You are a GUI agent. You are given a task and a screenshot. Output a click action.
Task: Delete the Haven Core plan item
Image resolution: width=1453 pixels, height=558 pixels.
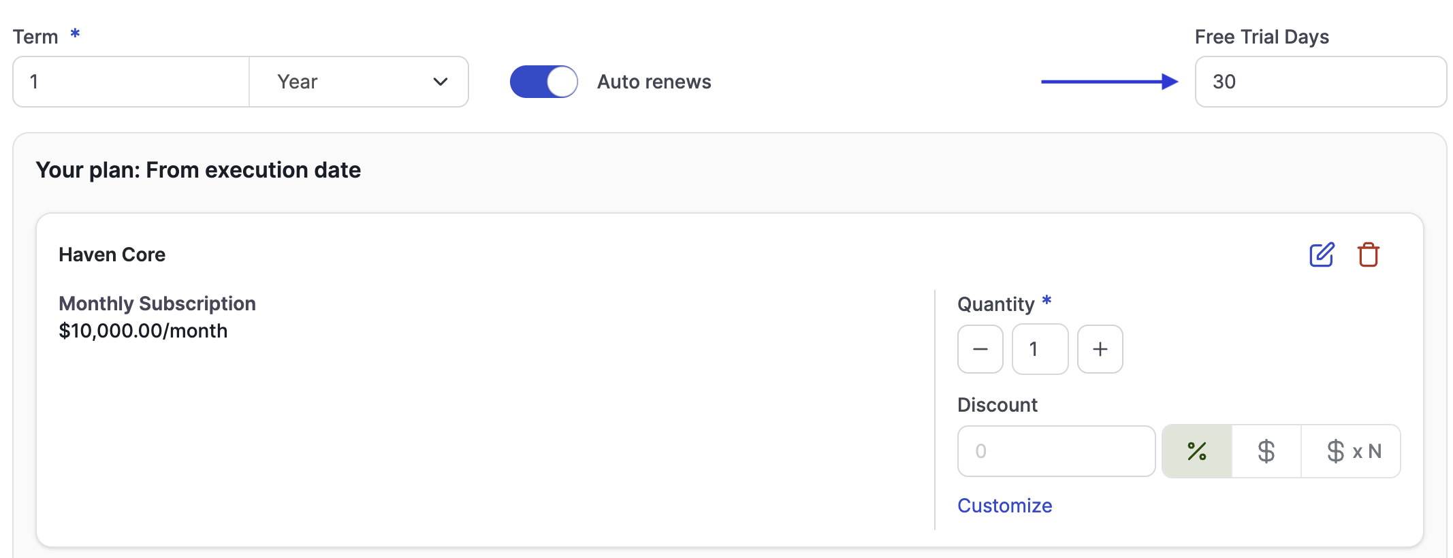1368,255
